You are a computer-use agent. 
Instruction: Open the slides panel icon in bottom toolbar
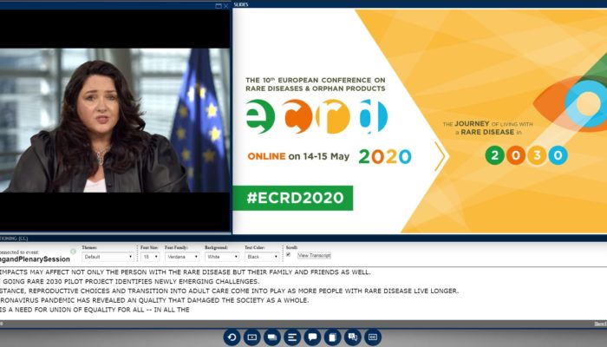[271, 337]
